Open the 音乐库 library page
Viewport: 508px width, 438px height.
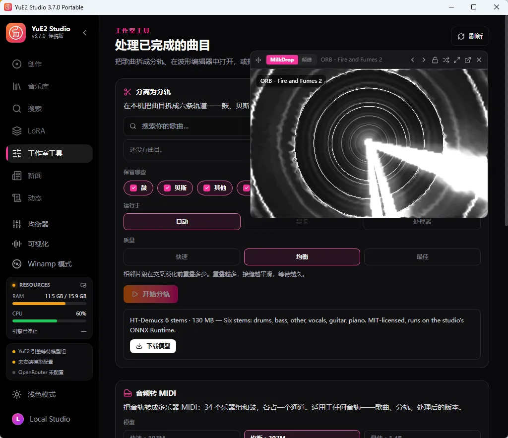click(49, 86)
